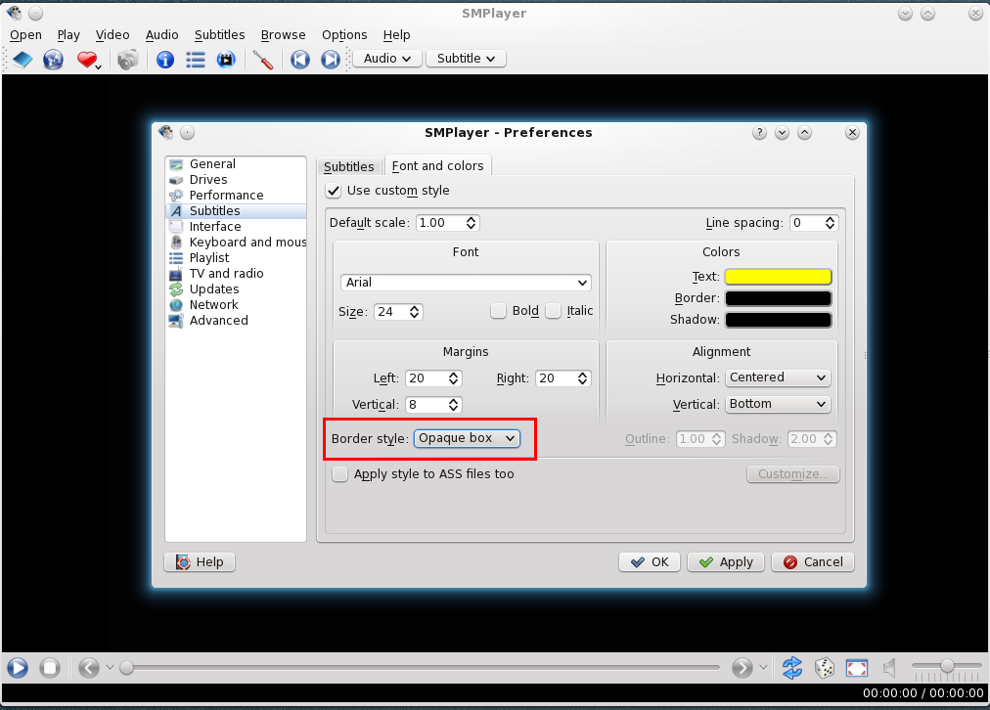Open the Subtitle toolbar dropdown
990x710 pixels.
click(x=466, y=59)
